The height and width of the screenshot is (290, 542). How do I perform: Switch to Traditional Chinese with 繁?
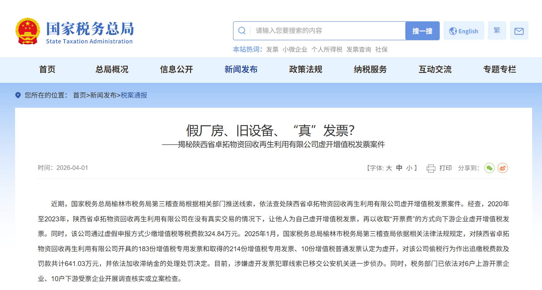tap(497, 30)
